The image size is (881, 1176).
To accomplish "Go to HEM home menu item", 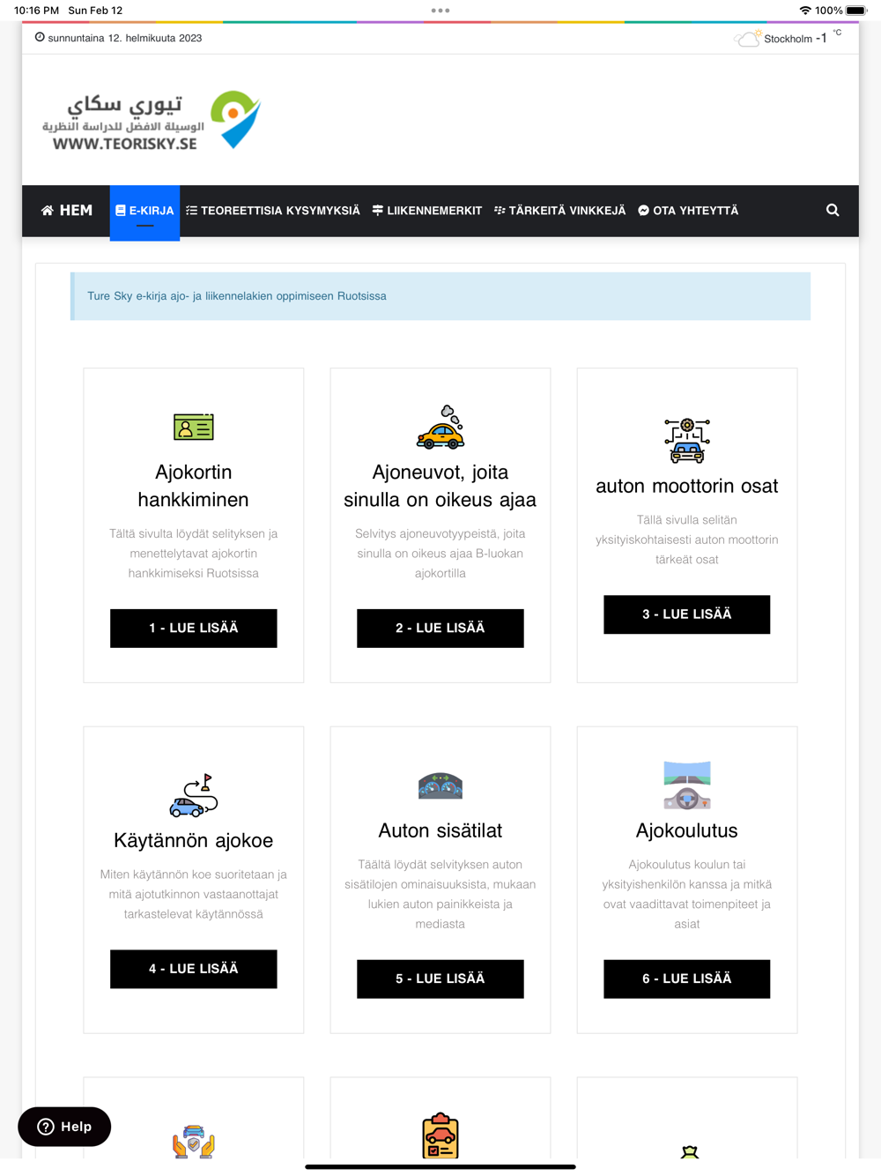I will click(67, 211).
